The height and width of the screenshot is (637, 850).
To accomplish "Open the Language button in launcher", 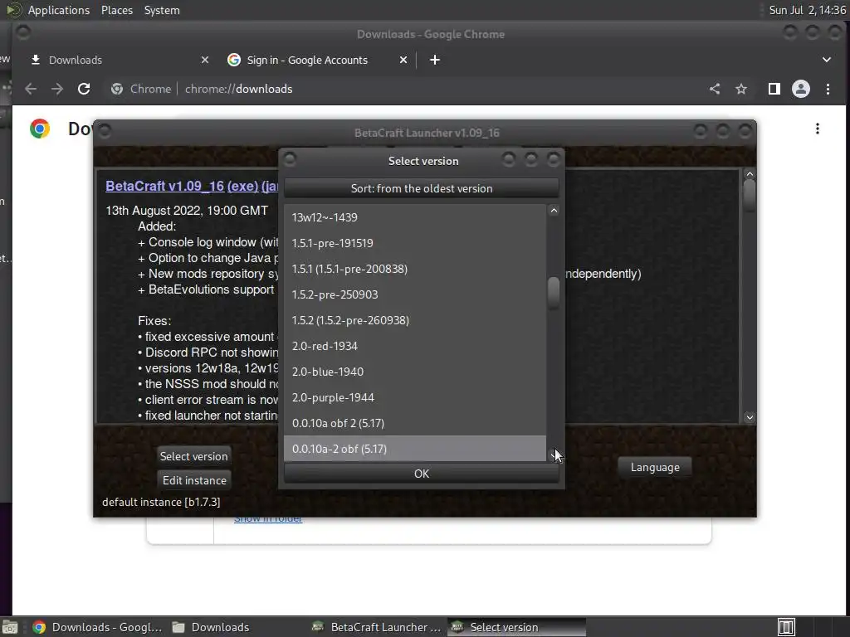I will [655, 468].
